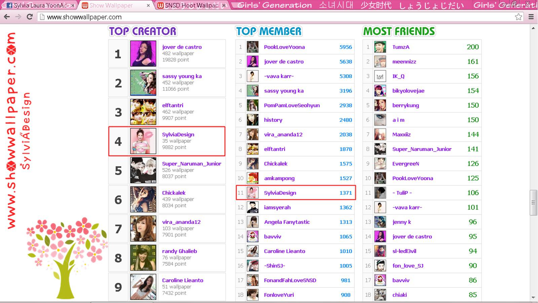
Task: Open PookLoveYoona in Top Member list
Action: click(284, 47)
